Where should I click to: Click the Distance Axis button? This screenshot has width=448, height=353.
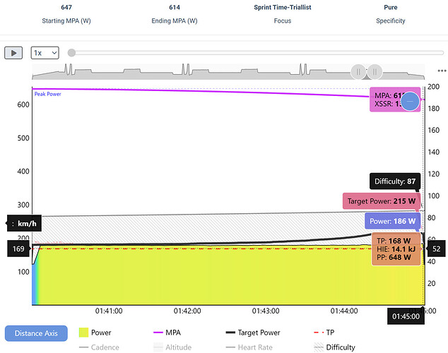(36, 333)
